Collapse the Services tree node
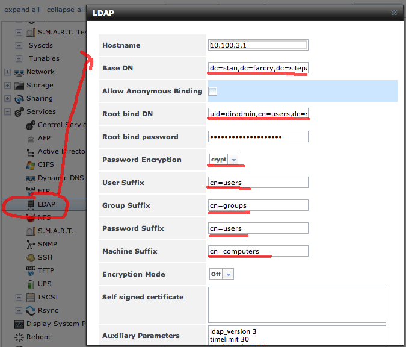 (8, 111)
